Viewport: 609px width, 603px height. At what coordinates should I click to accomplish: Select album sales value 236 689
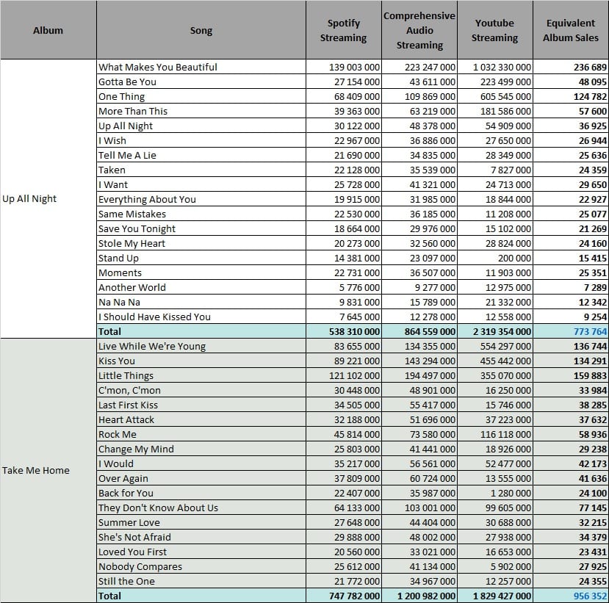tap(571, 67)
